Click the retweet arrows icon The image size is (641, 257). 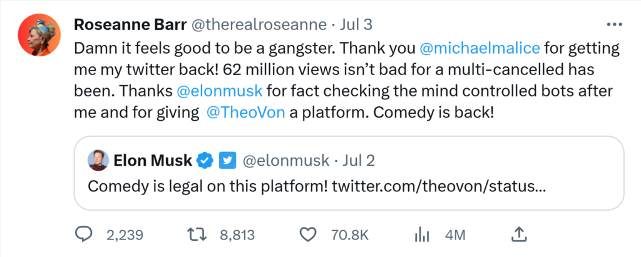pyautogui.click(x=197, y=234)
